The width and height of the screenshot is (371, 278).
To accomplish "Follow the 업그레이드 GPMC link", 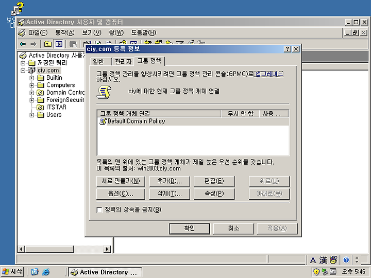I will click(269, 74).
